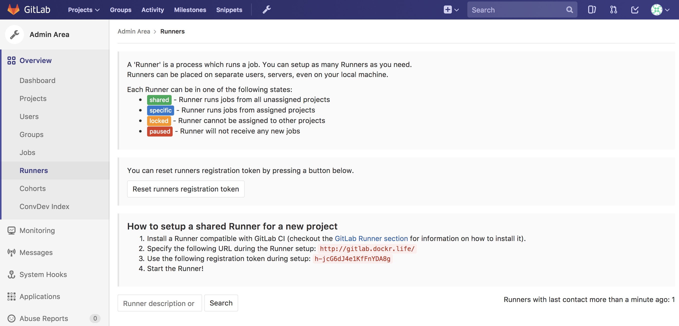Open Abuse Reports in the sidebar
The image size is (679, 326).
click(44, 318)
